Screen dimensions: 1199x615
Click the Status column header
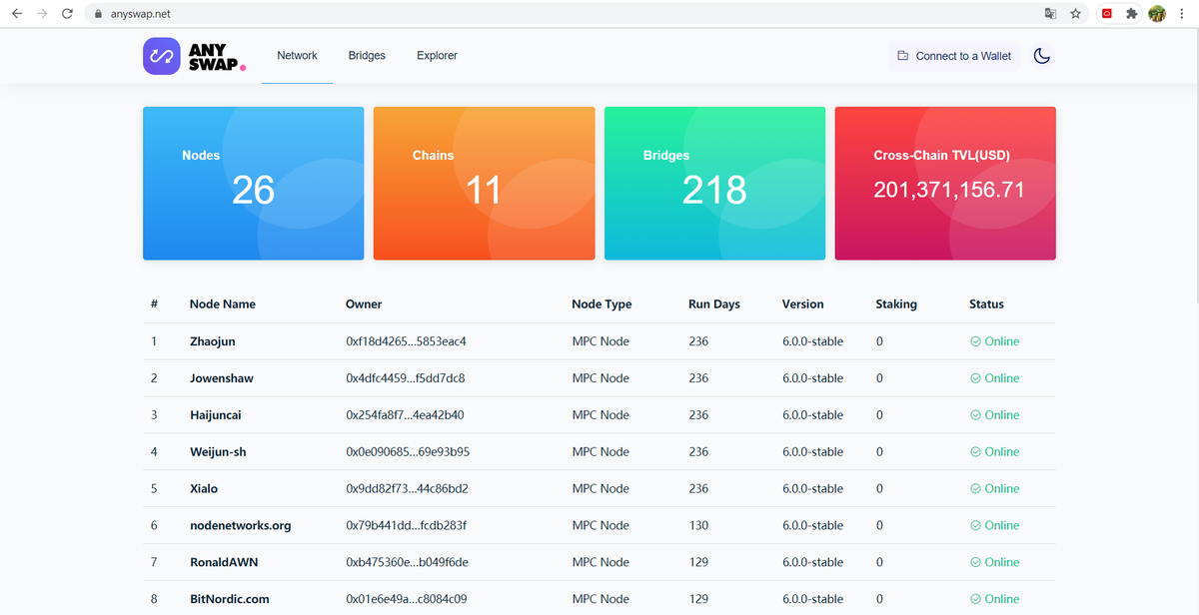(986, 305)
